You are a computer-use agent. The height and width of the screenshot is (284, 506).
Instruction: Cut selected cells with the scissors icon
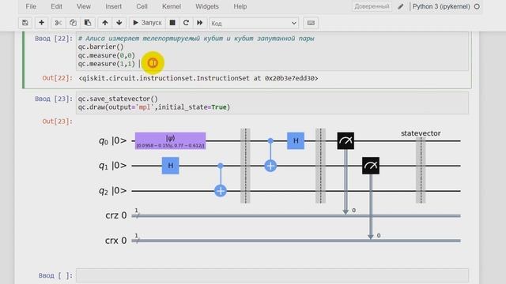coord(58,23)
